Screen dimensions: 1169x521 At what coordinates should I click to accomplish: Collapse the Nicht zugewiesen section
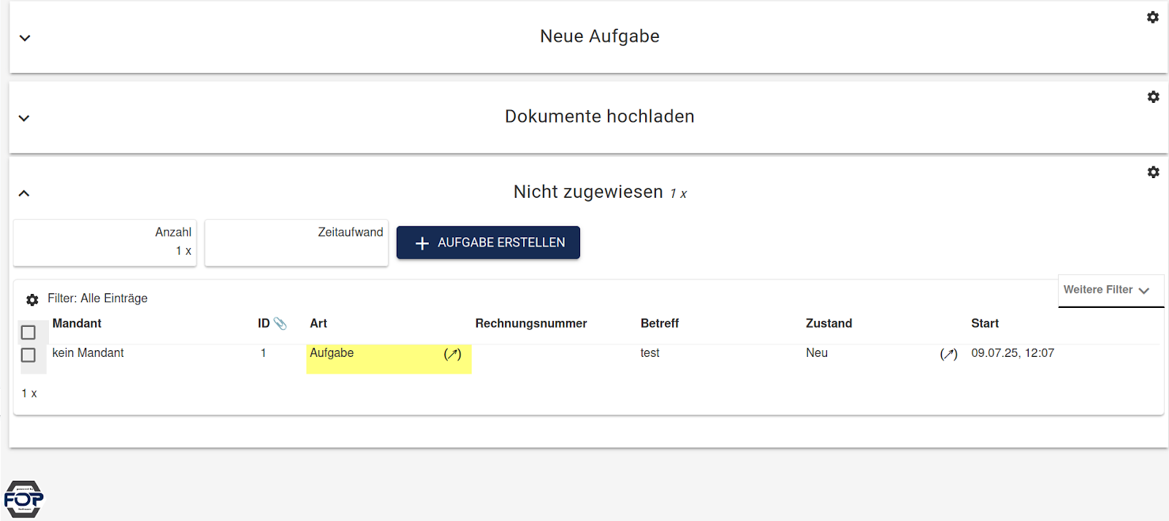coord(24,193)
